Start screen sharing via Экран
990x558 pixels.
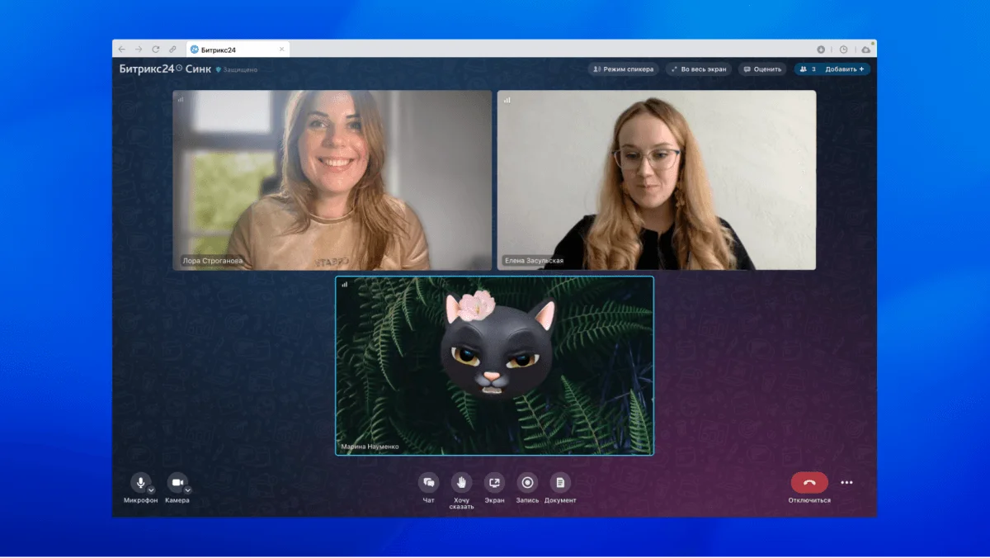[494, 483]
